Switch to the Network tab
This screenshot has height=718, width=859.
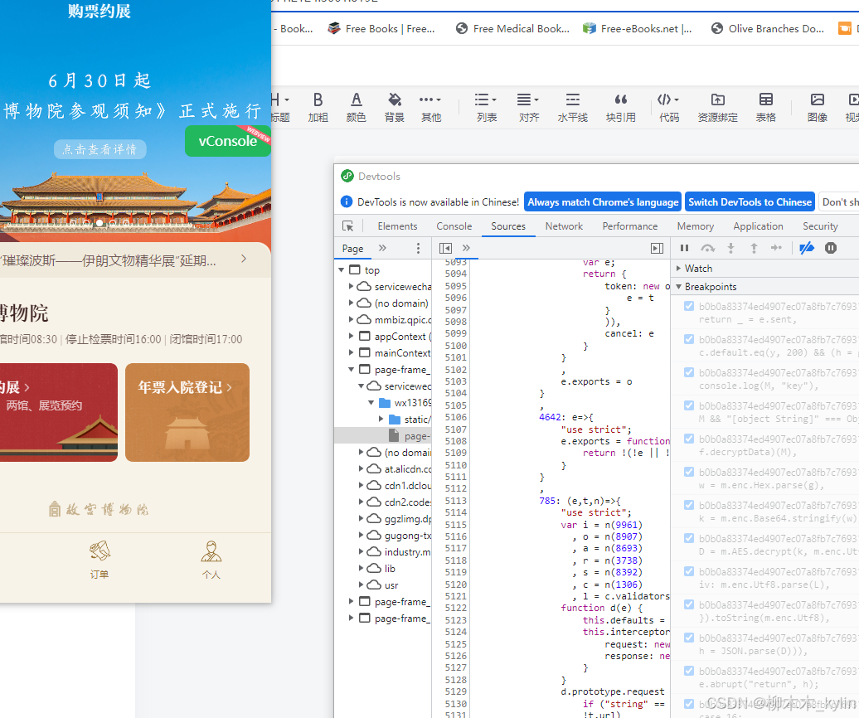tap(564, 226)
